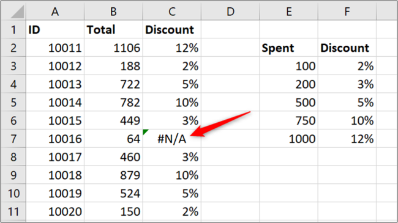Viewport: 398px width, 223px height.
Task: Select Spent value 750
Action: click(288, 120)
